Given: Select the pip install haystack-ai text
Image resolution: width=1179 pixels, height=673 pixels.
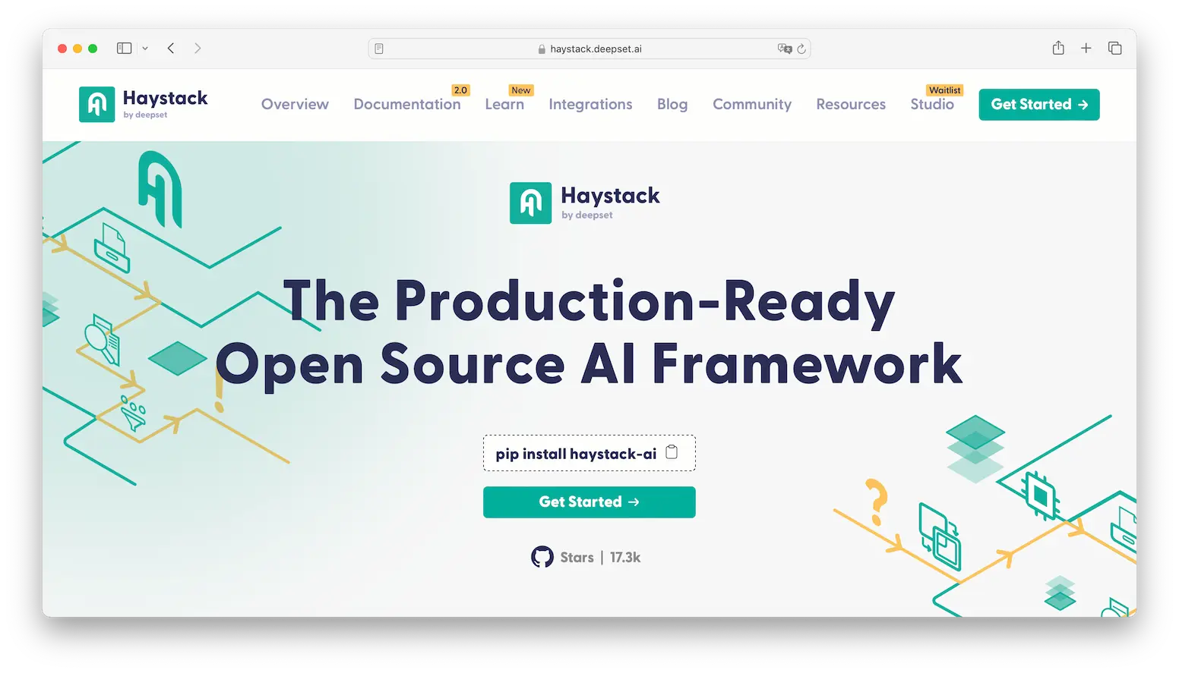Looking at the screenshot, I should coord(576,454).
